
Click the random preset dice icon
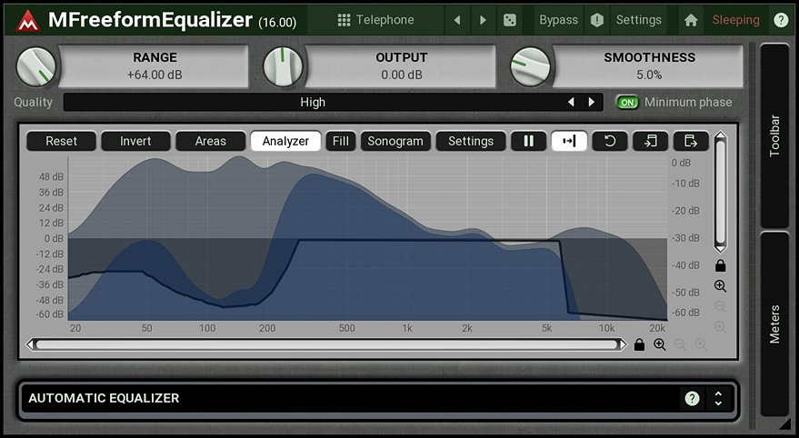(x=510, y=20)
